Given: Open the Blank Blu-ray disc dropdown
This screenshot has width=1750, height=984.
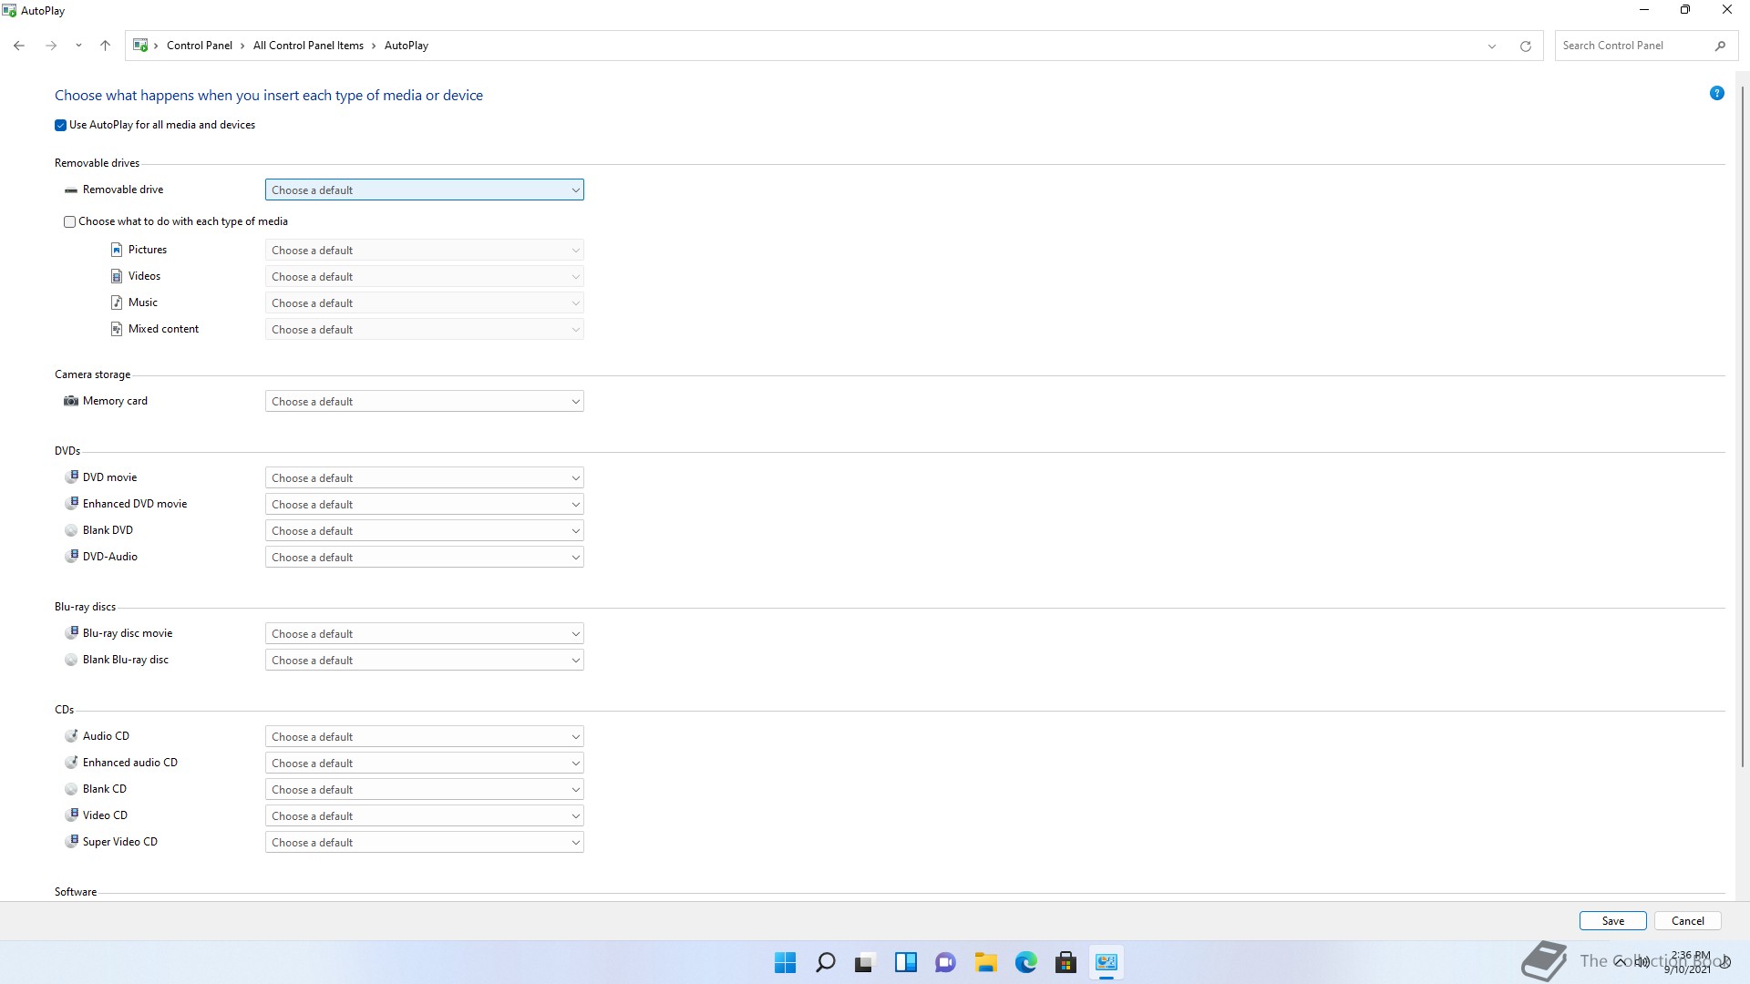Looking at the screenshot, I should [x=425, y=660].
